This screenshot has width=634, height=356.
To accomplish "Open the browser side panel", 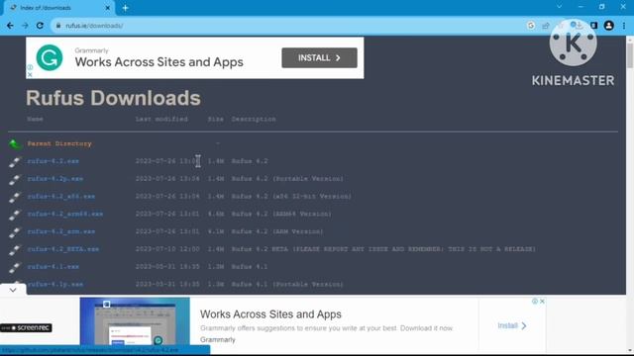I will click(x=593, y=26).
